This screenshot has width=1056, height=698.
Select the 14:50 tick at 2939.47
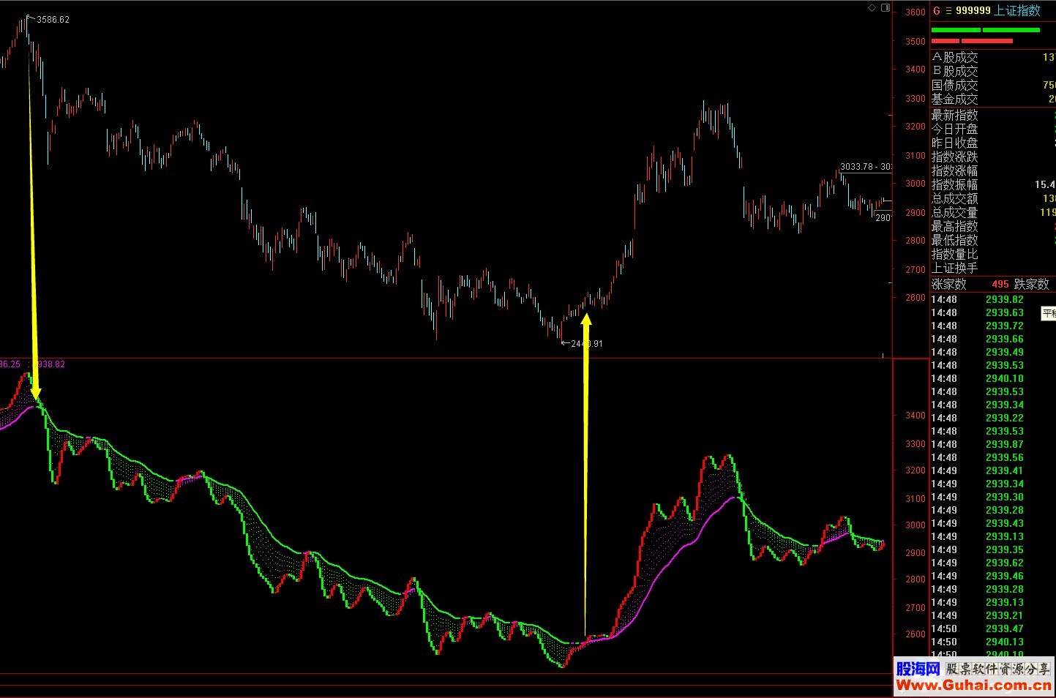coord(993,628)
